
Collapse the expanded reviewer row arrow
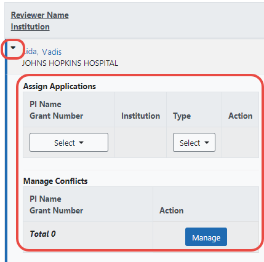[x=13, y=48]
